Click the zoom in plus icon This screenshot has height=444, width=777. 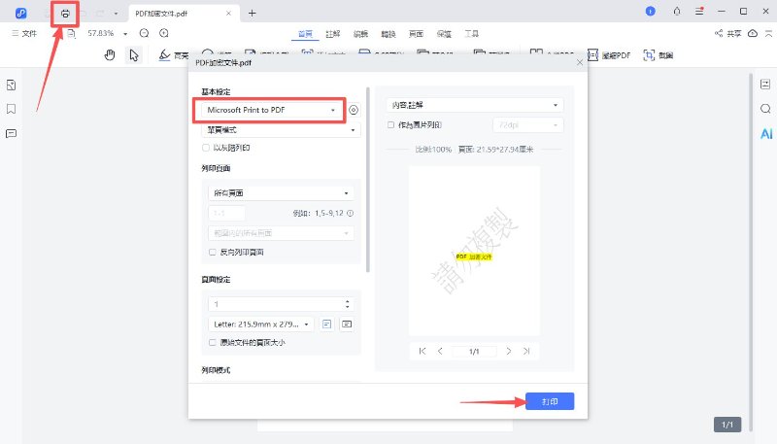click(x=164, y=33)
